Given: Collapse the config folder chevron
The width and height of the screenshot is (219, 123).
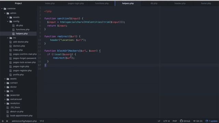Looking at the screenshot, I should (8, 21).
